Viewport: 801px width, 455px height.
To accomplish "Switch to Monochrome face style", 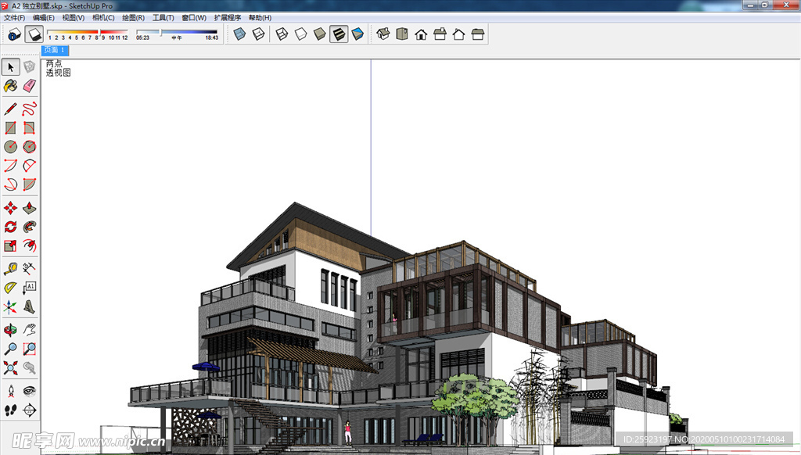I will tap(357, 34).
